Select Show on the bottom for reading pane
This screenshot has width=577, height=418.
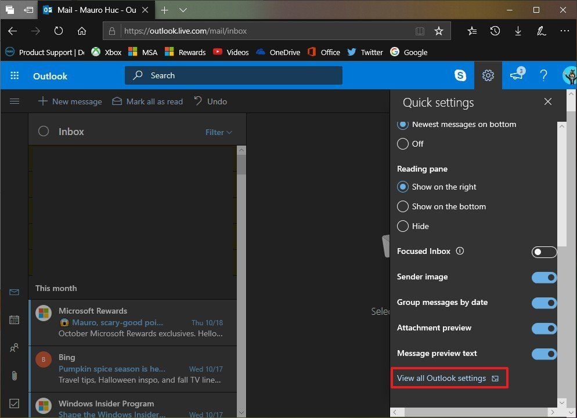[403, 206]
